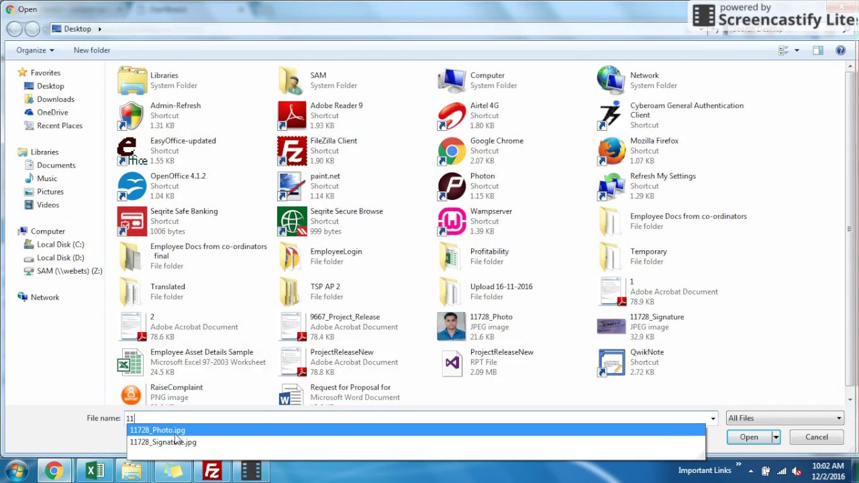The width and height of the screenshot is (859, 483).
Task: Choose 11728_Signature.jpg from the autocomplete list
Action: click(416, 442)
